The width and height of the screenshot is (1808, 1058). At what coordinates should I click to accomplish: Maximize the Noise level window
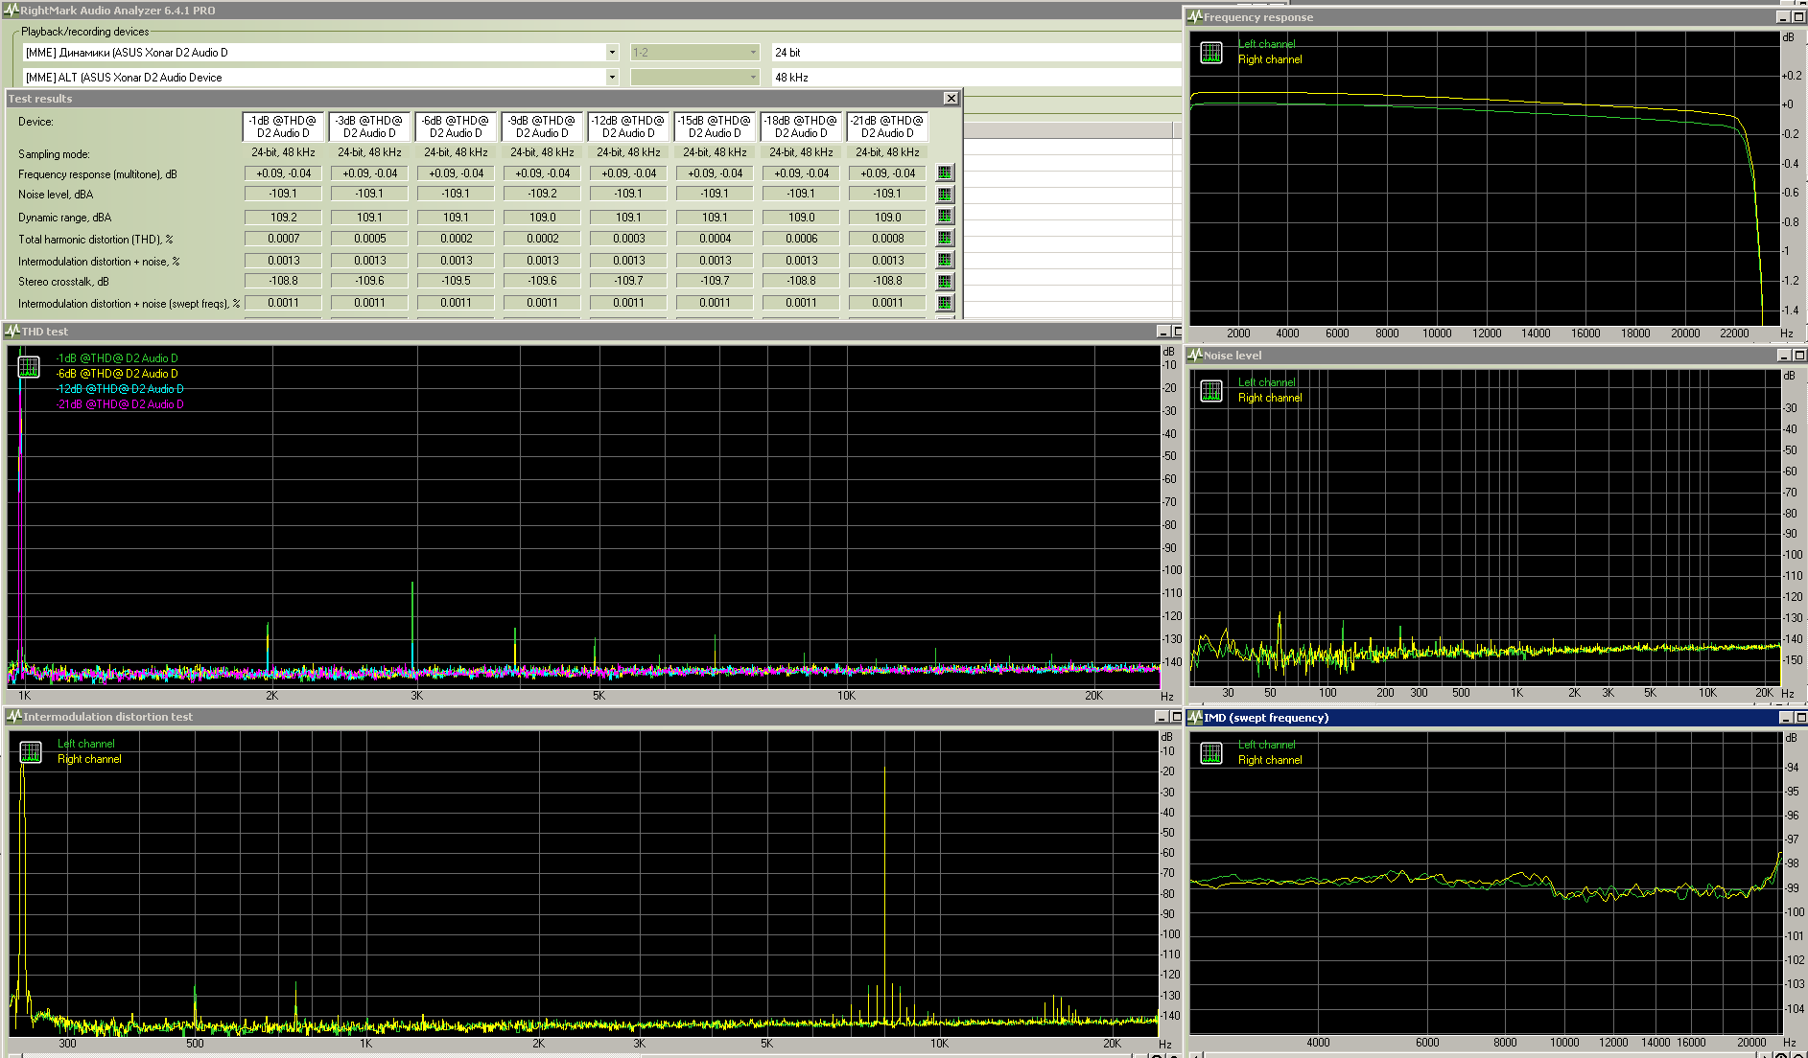1799,356
